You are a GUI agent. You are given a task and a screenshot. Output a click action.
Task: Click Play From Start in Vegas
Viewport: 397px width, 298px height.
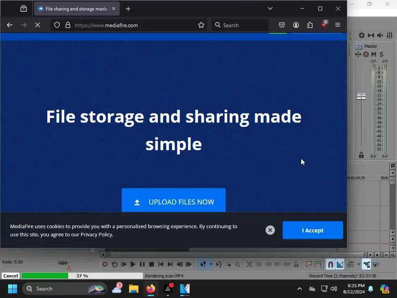pos(124,264)
